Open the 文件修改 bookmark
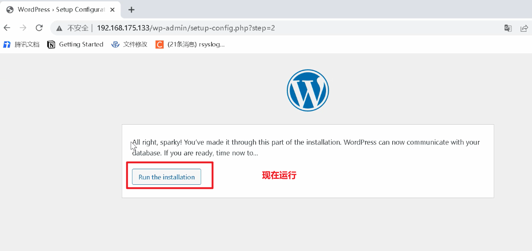The height and width of the screenshot is (251, 532). coord(129,45)
